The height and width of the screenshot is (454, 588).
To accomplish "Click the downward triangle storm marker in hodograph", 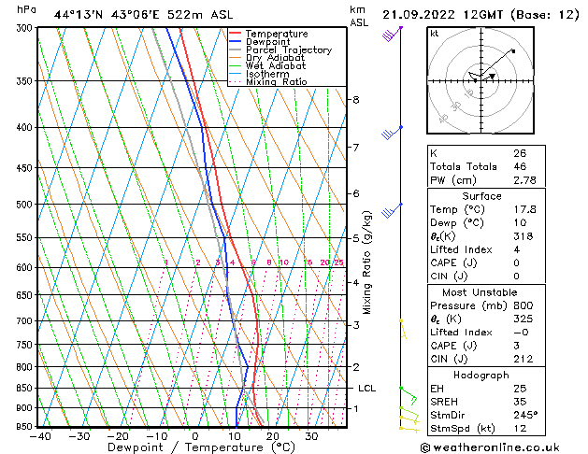I will pyautogui.click(x=493, y=77).
